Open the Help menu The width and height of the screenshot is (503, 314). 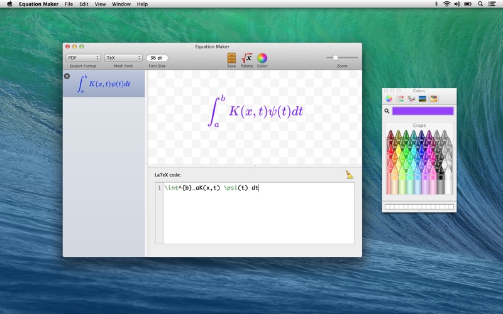pos(142,4)
